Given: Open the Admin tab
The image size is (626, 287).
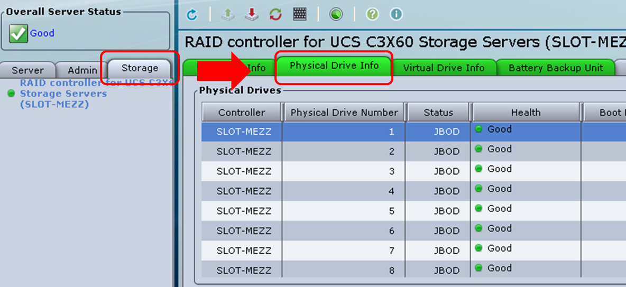Looking at the screenshot, I should coord(82,70).
